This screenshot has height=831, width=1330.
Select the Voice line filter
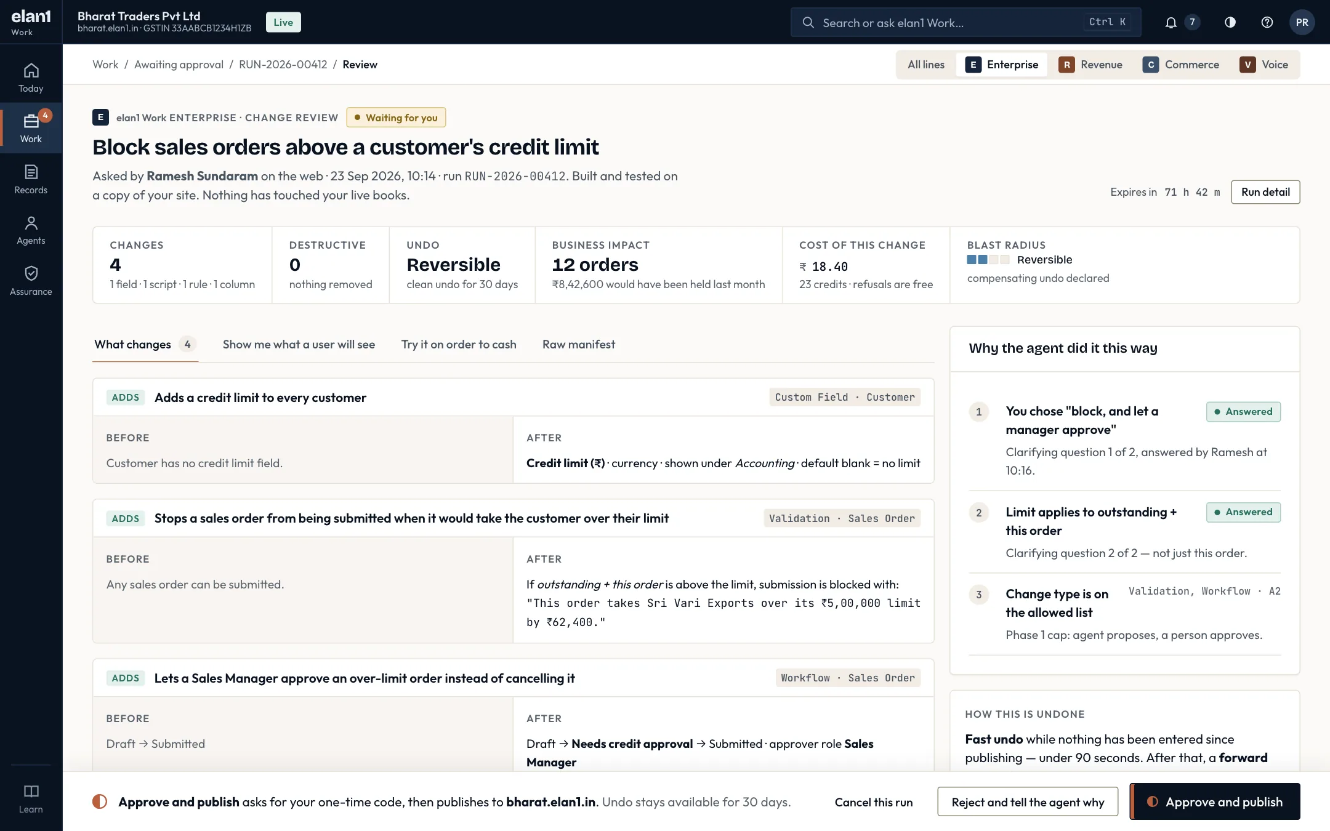click(1264, 65)
